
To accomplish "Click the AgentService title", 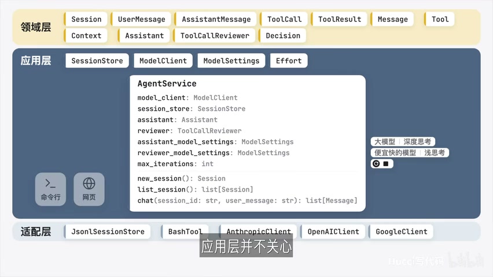I will pyautogui.click(x=167, y=84).
